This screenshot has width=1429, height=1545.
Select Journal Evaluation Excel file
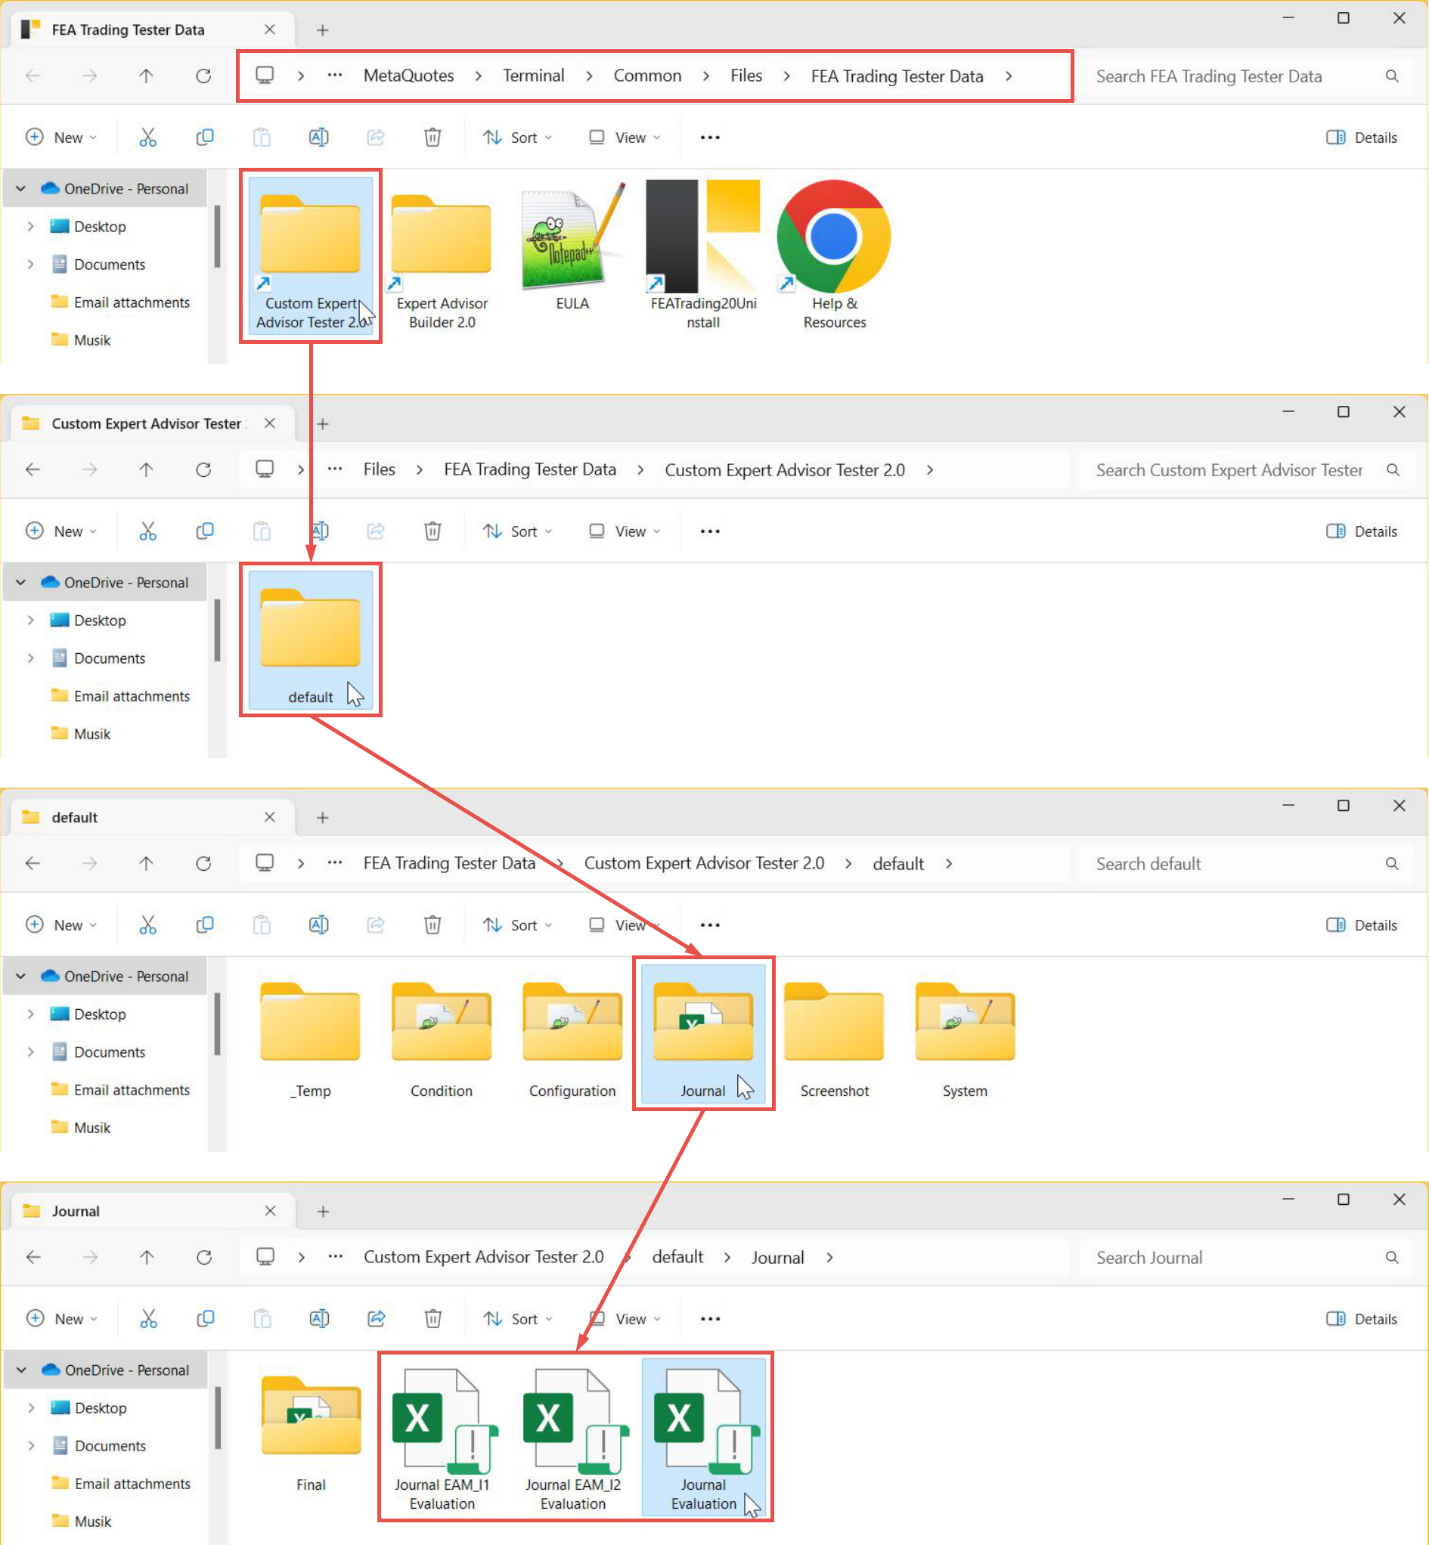click(x=704, y=1439)
